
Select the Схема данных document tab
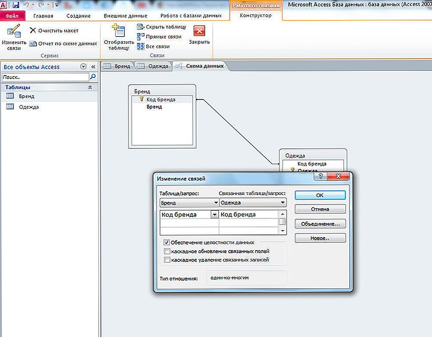point(200,66)
